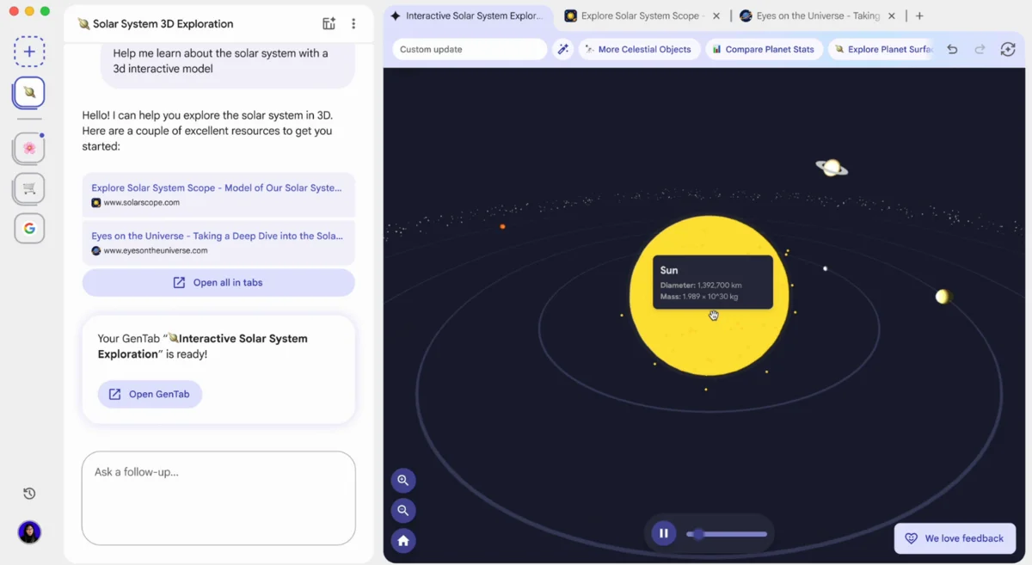
Task: Click the Open GenTab button
Action: coord(150,393)
